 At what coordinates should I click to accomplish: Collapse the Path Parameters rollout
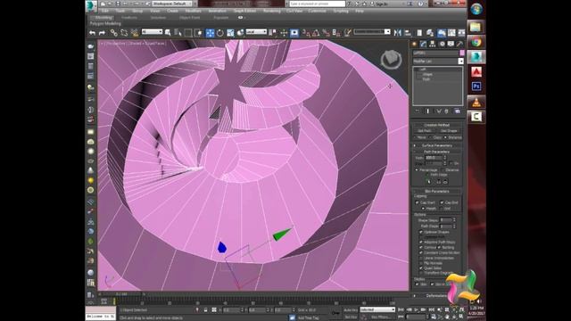tap(437, 152)
